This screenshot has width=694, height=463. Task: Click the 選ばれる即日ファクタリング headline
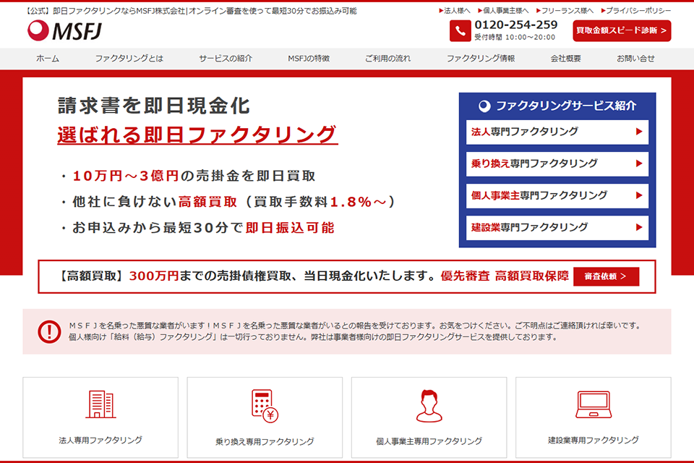[197, 135]
